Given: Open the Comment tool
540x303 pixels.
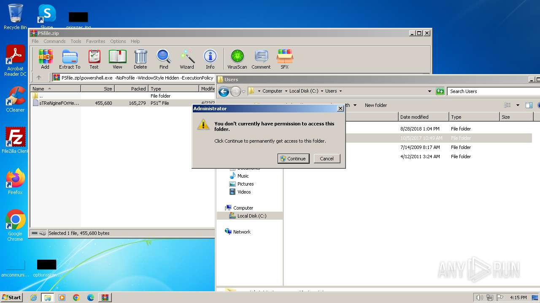Looking at the screenshot, I should 261,59.
